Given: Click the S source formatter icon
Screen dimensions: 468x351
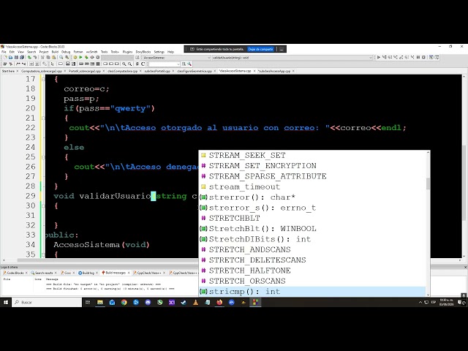Looking at the screenshot, I should [137, 64].
